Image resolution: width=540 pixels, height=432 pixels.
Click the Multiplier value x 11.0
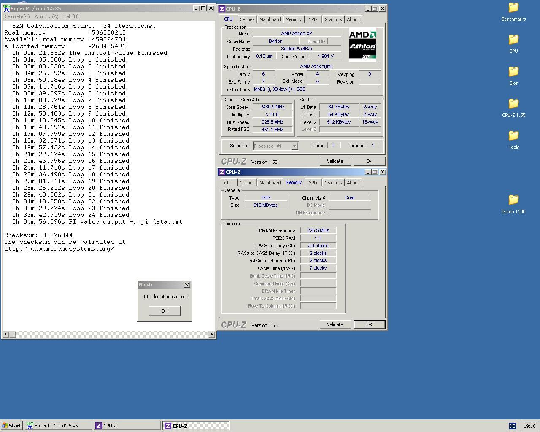pyautogui.click(x=272, y=115)
